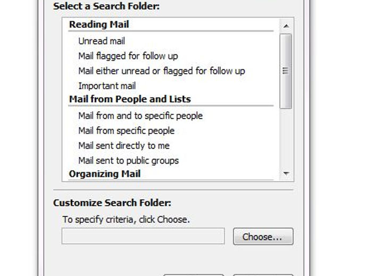The height and width of the screenshot is (276, 367).
Task: Click the Cancel button at dialog bottom
Action: [x=263, y=275]
